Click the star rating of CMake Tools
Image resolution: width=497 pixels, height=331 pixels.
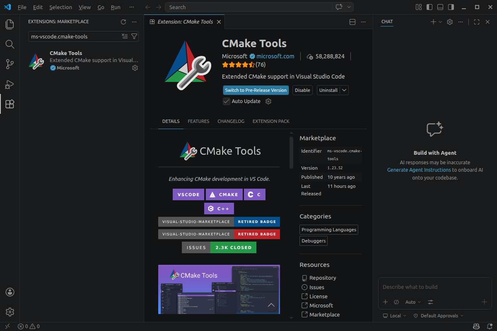pyautogui.click(x=239, y=65)
